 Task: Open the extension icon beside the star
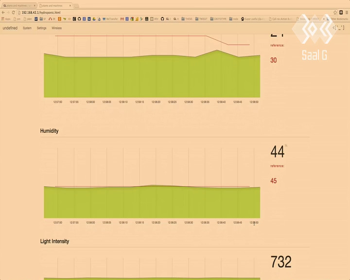(x=341, y=13)
